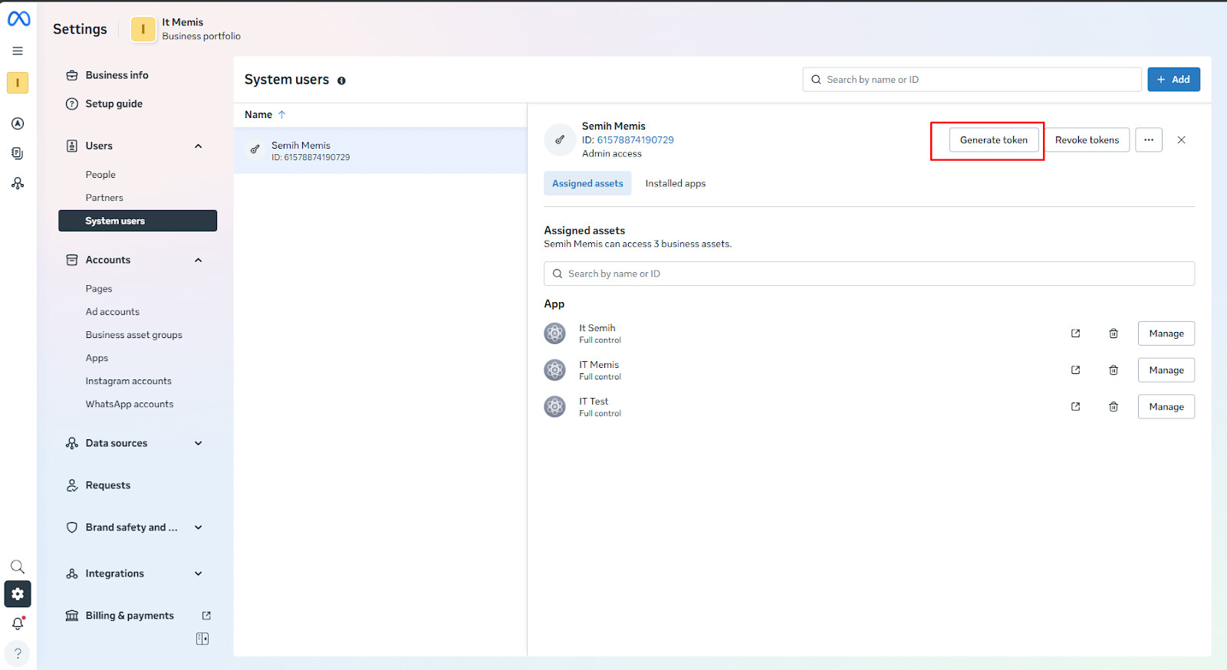This screenshot has width=1227, height=670.
Task: Collapse the Accounts section
Action: point(199,261)
